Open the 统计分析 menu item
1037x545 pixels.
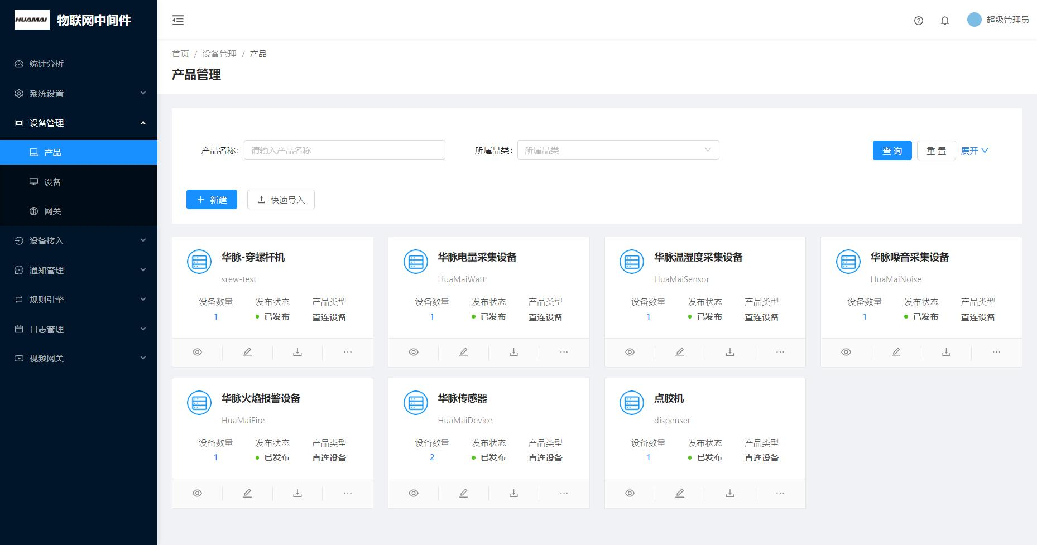46,64
